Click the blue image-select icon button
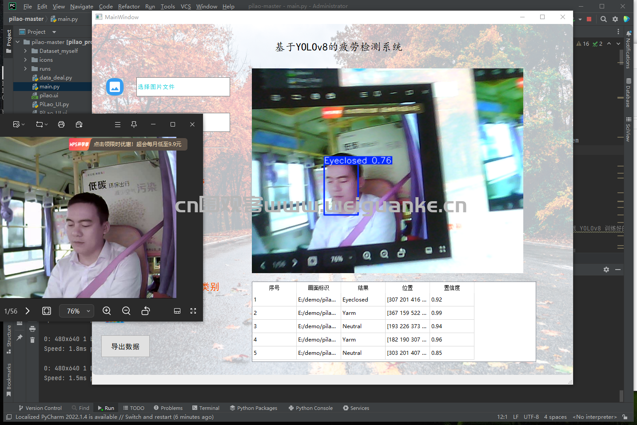This screenshot has height=425, width=637. [x=115, y=87]
